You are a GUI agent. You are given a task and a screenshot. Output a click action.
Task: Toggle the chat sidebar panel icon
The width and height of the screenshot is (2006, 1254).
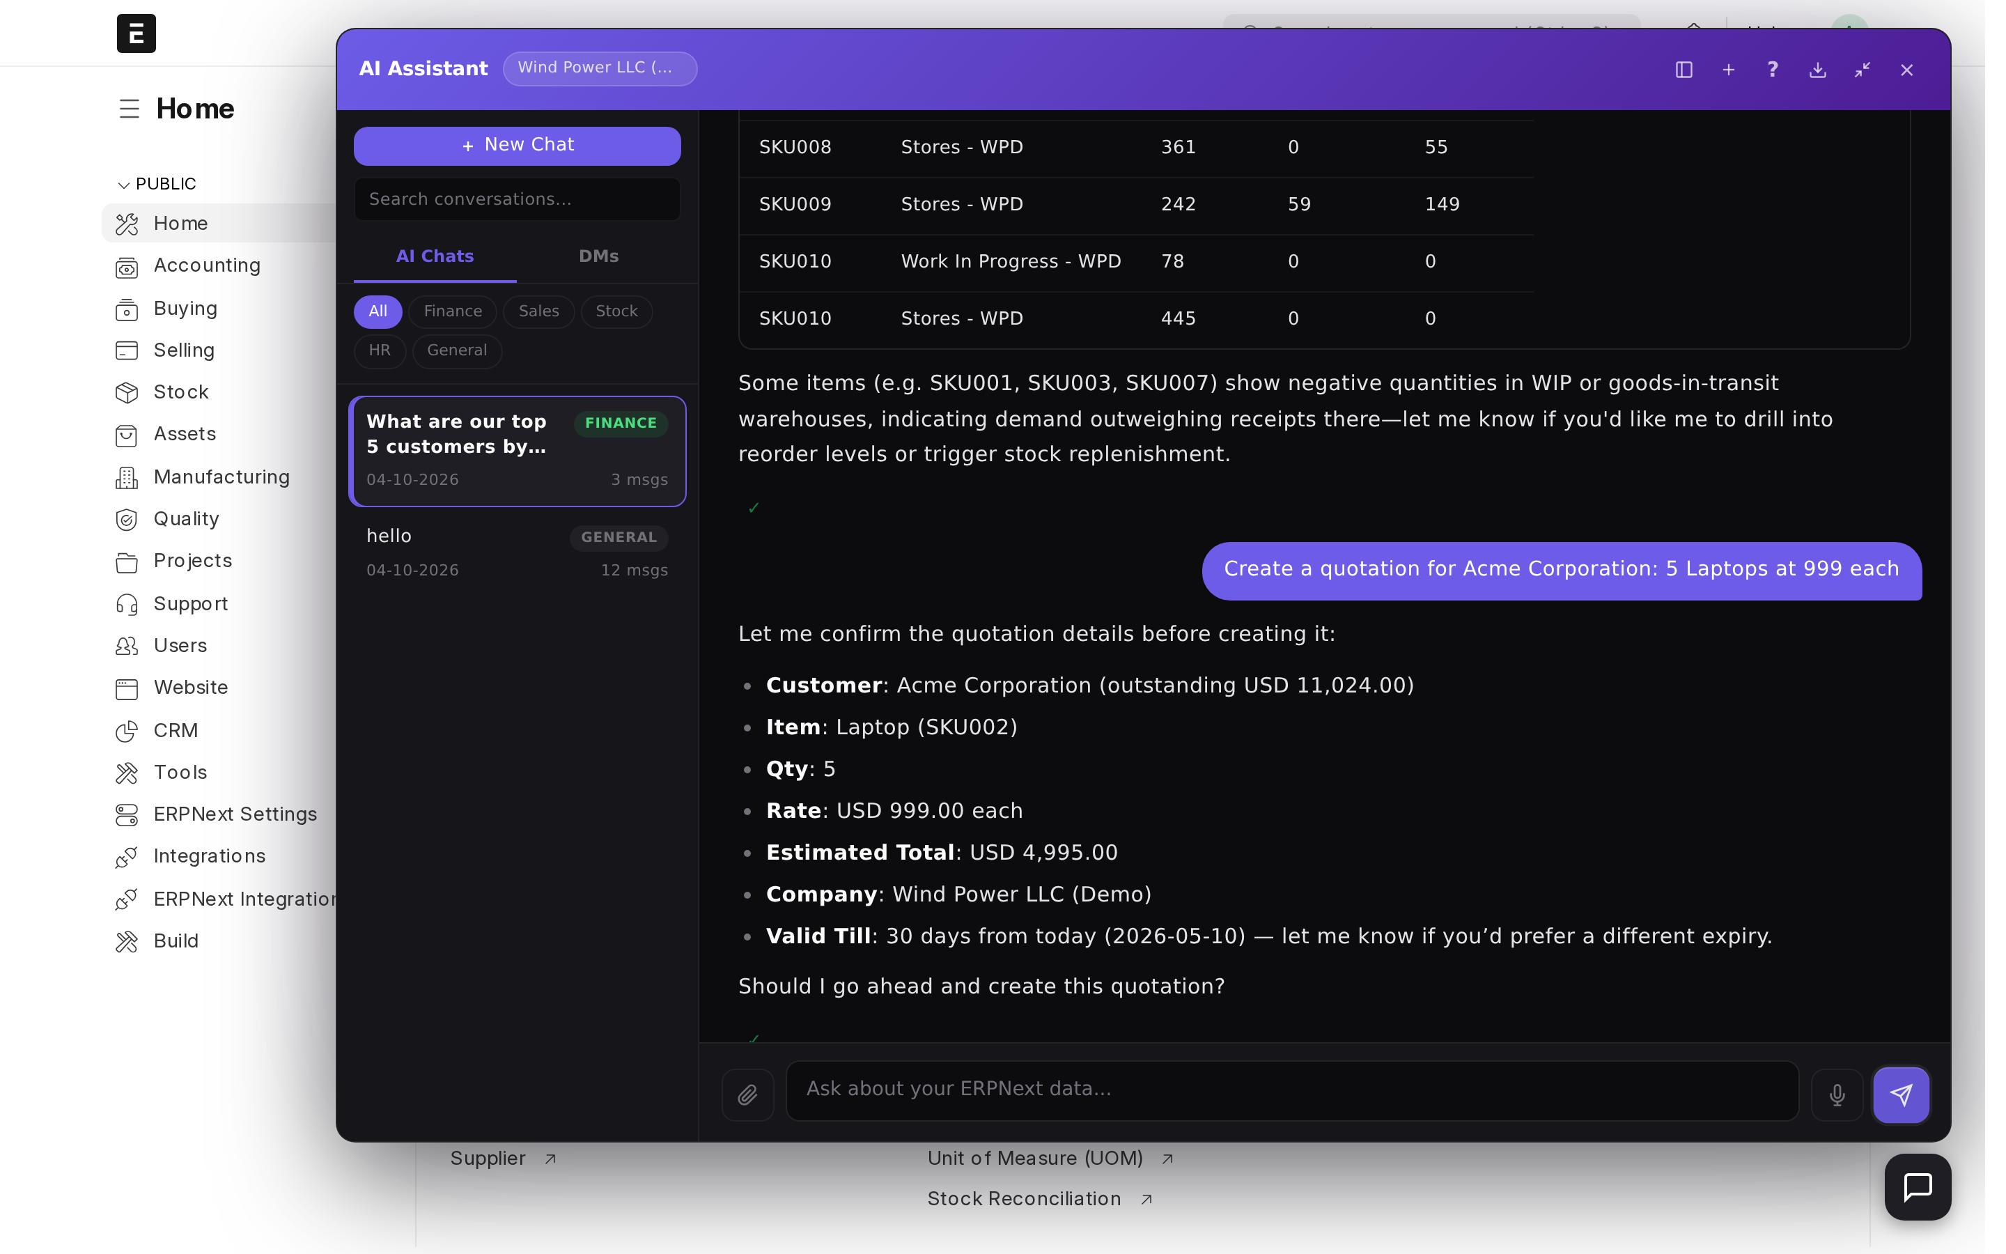pyautogui.click(x=1684, y=70)
